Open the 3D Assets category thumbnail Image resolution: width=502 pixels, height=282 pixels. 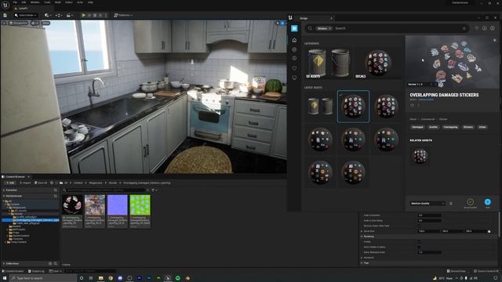[x=328, y=63]
